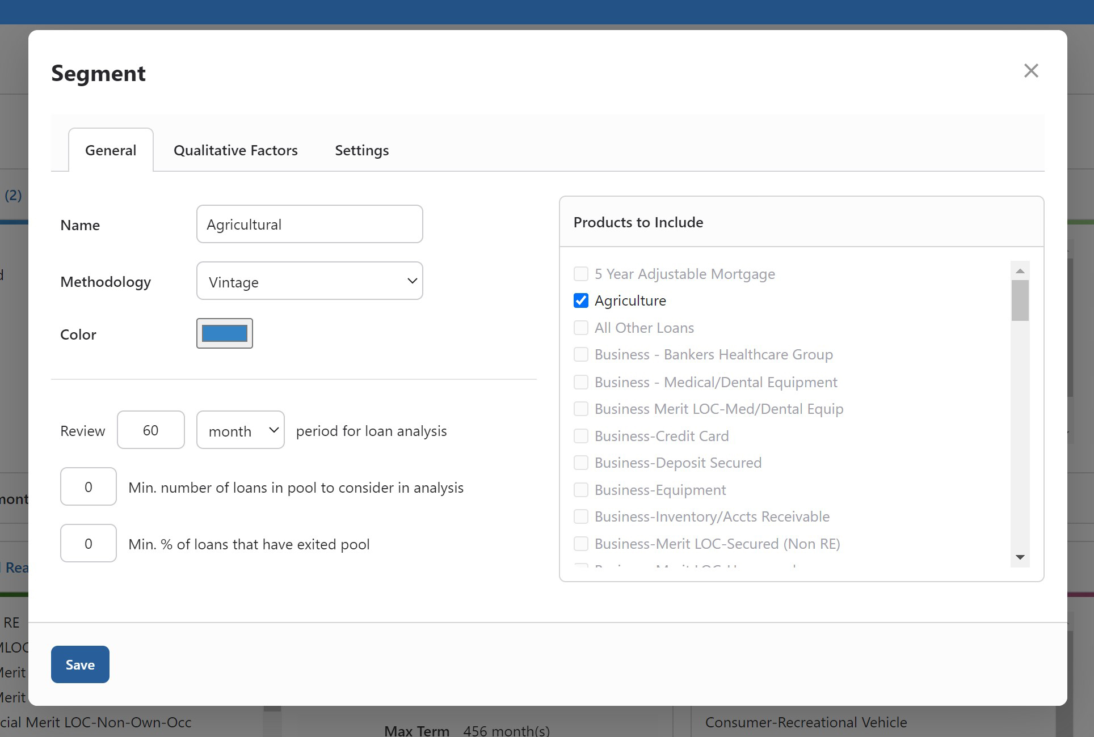Image resolution: width=1094 pixels, height=737 pixels.
Task: Click the Name field containing Agricultural
Action: pos(309,225)
